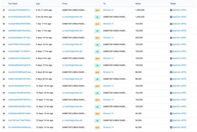Click eye icon for 0xc34ecd73d40889f161 transaction
This screenshot has height=132, width=197.
tap(4, 10)
